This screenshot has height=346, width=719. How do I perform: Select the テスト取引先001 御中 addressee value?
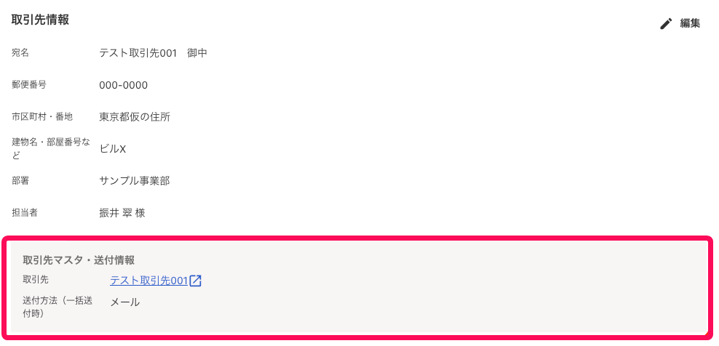[153, 53]
